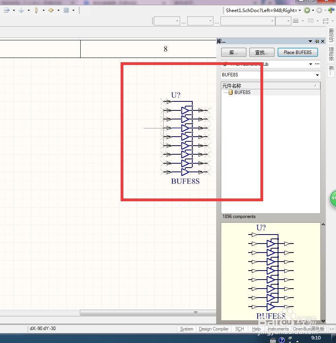Click the line thickness lines icon
The image size is (336, 343).
296,21
